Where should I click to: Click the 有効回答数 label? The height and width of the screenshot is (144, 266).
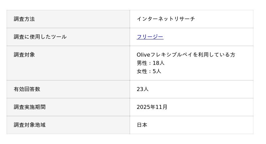[x=27, y=89]
